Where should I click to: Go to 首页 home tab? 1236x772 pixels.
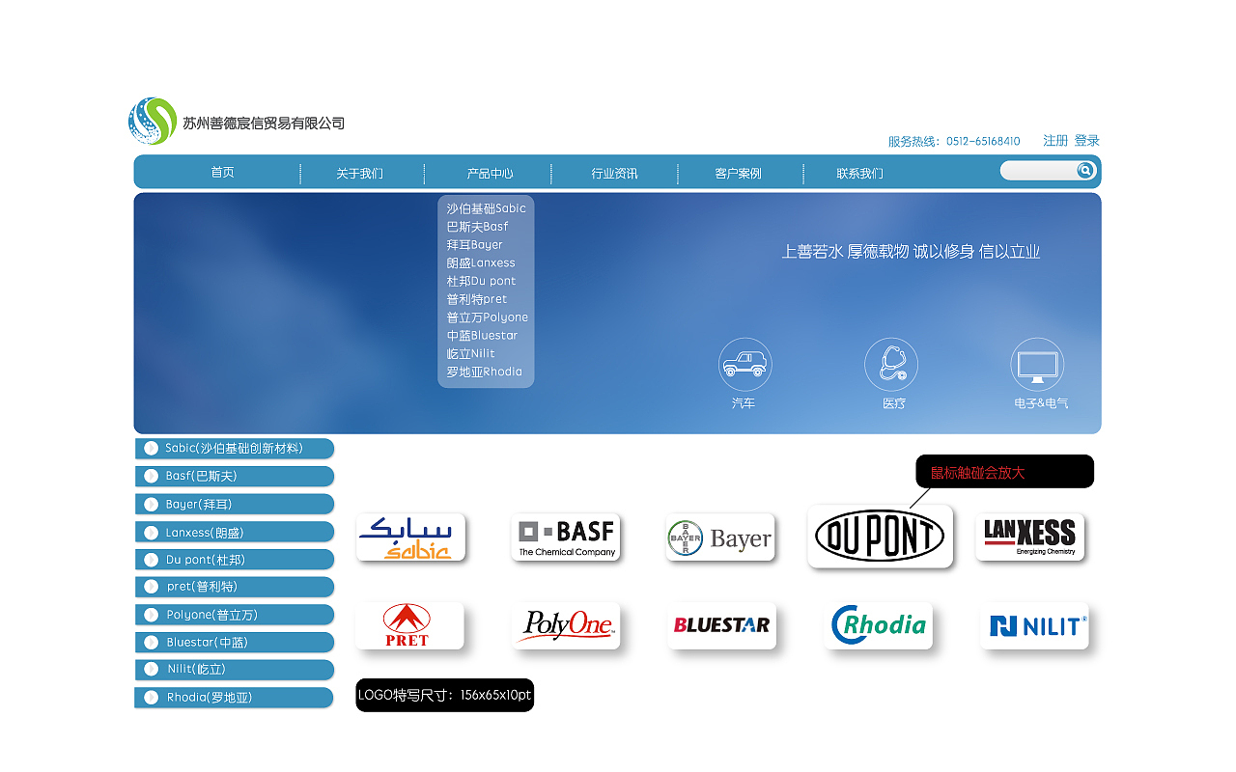pos(222,172)
